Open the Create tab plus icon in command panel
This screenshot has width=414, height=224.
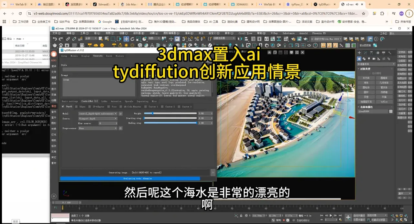[360, 52]
